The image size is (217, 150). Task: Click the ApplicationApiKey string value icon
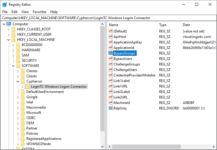(x=111, y=42)
